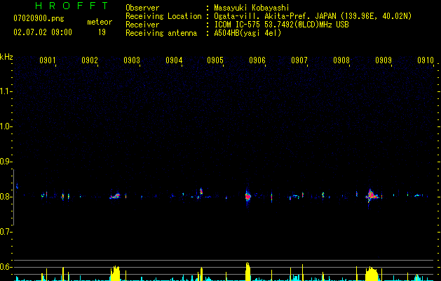Click the receiver ICOM IC-575 text
The height and width of the screenshot is (281, 441).
click(281, 25)
